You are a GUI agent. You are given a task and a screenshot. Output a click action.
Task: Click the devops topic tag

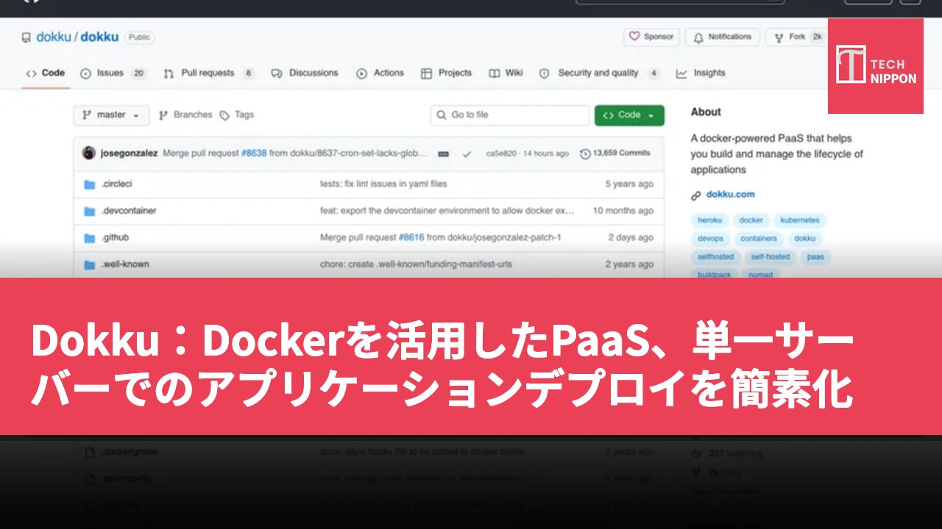point(710,239)
